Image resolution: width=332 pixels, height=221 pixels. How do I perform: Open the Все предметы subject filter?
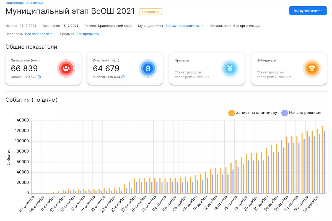tap(90, 34)
